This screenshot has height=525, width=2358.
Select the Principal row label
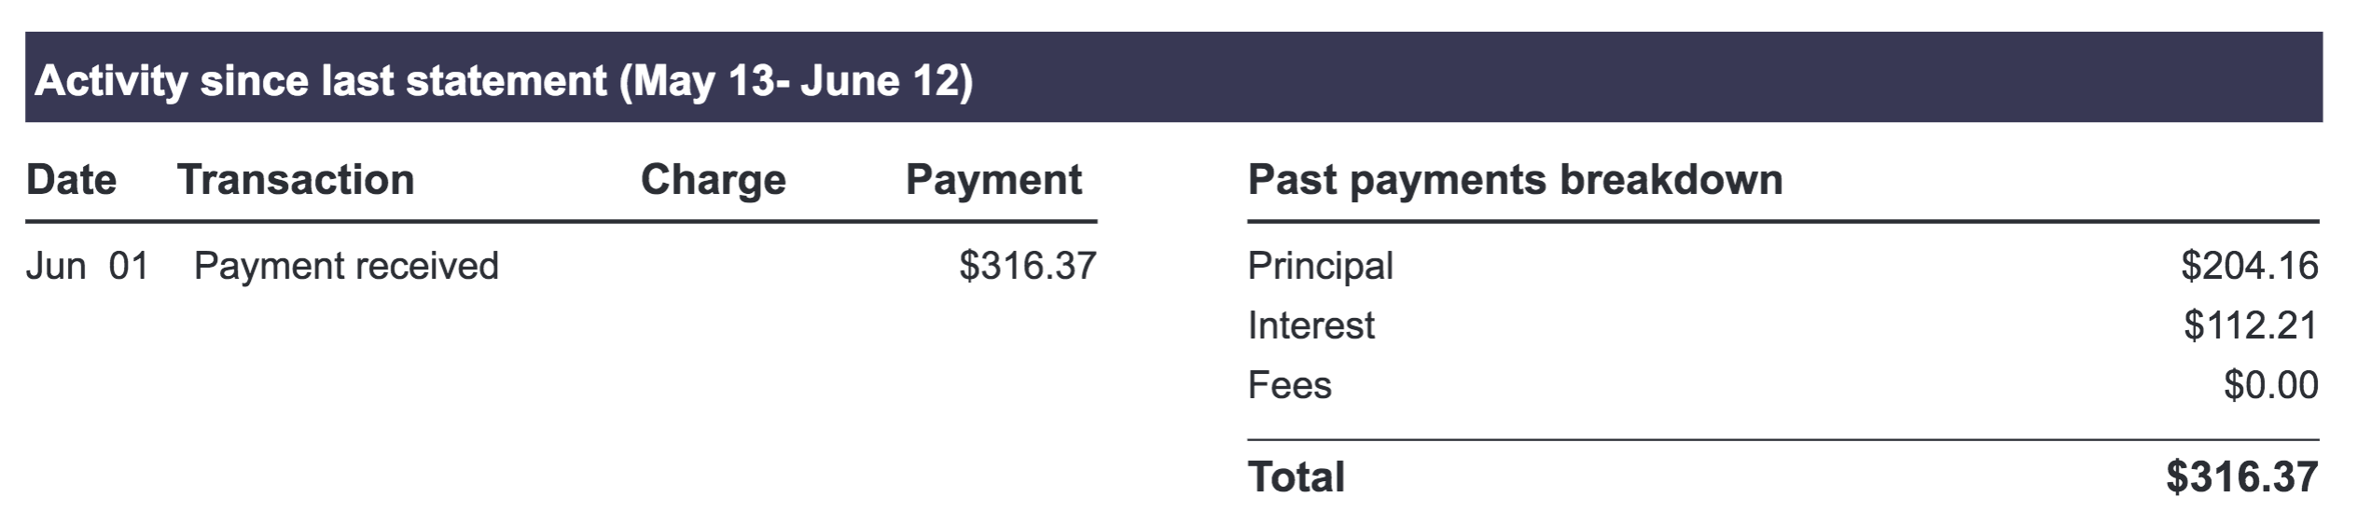[1320, 267]
